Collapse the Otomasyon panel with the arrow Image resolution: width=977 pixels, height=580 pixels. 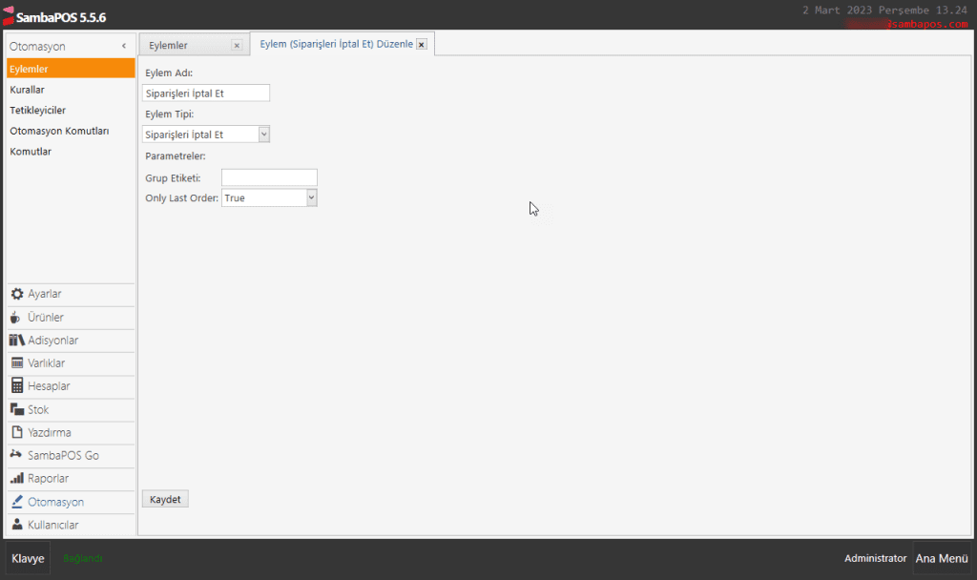click(x=124, y=47)
